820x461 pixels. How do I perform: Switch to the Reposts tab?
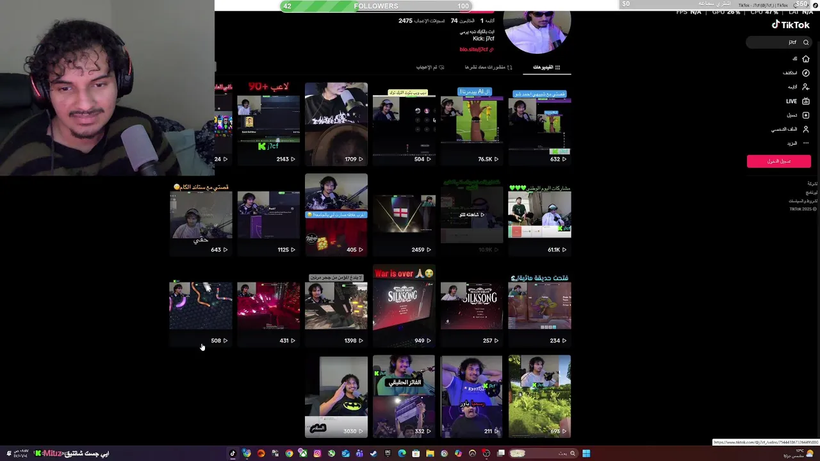(489, 67)
